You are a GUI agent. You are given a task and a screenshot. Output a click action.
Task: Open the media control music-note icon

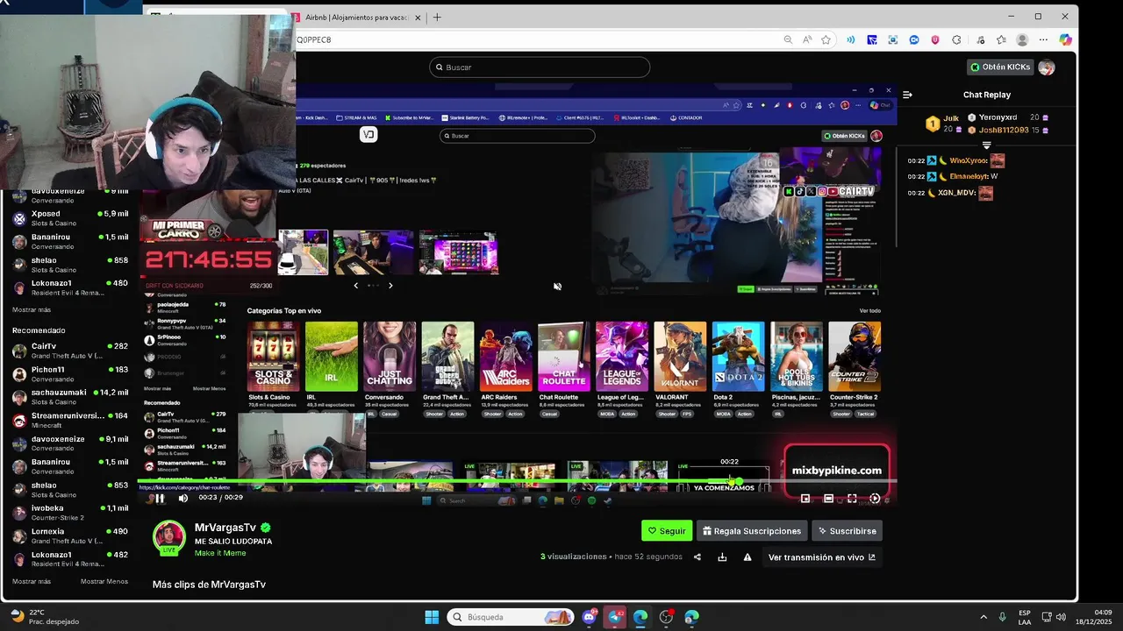(980, 39)
